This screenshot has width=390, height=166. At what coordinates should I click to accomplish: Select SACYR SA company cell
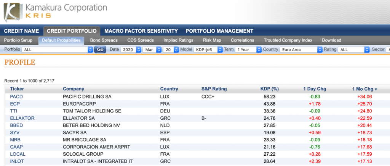pos(75,133)
